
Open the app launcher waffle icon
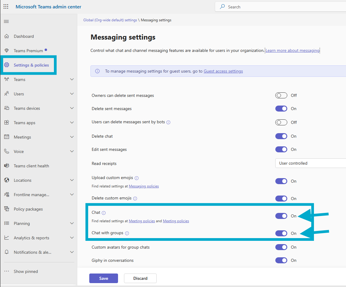[x=6, y=7]
